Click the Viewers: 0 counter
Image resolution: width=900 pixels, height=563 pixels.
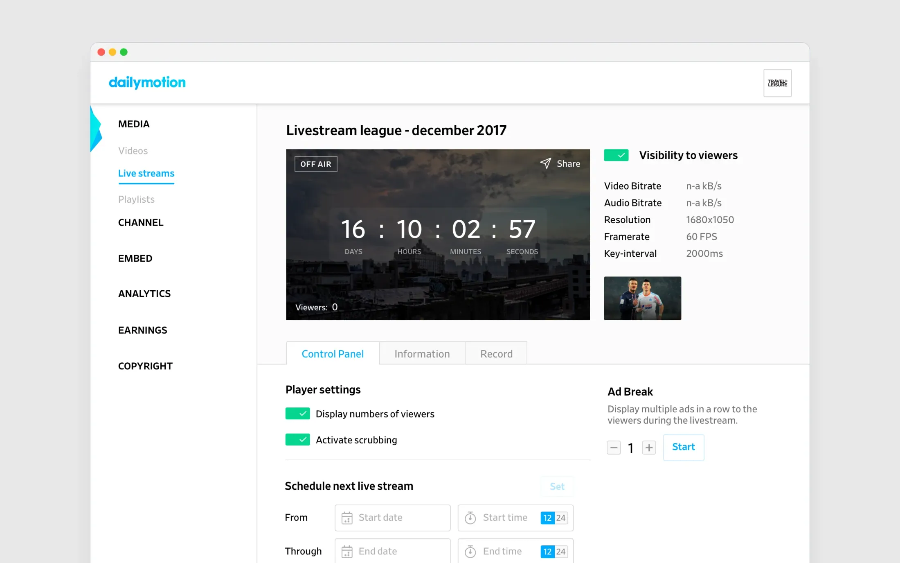click(316, 307)
